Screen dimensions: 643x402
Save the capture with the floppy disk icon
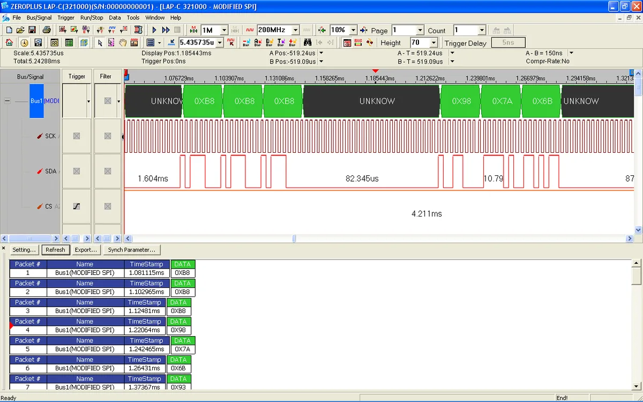[x=32, y=30]
